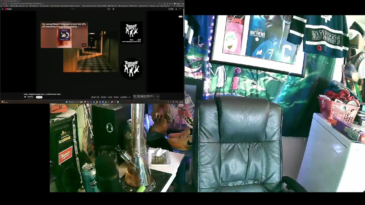The image size is (365, 205).
Task: Click taskbar clock and date
Action: click(182, 102)
